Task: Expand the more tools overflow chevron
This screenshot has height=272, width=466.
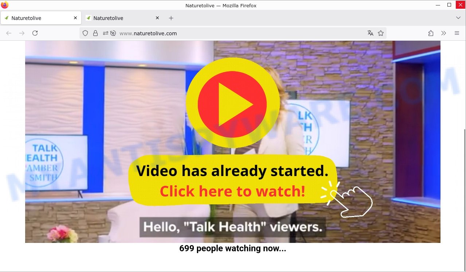Action: 443,33
